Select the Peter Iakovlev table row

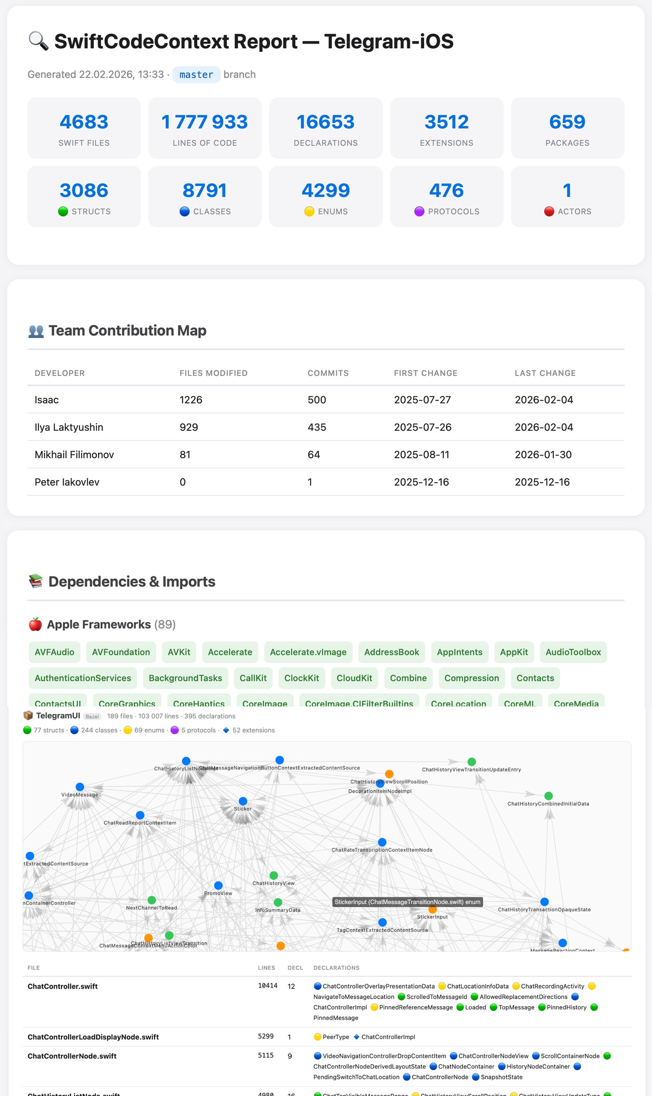point(326,482)
